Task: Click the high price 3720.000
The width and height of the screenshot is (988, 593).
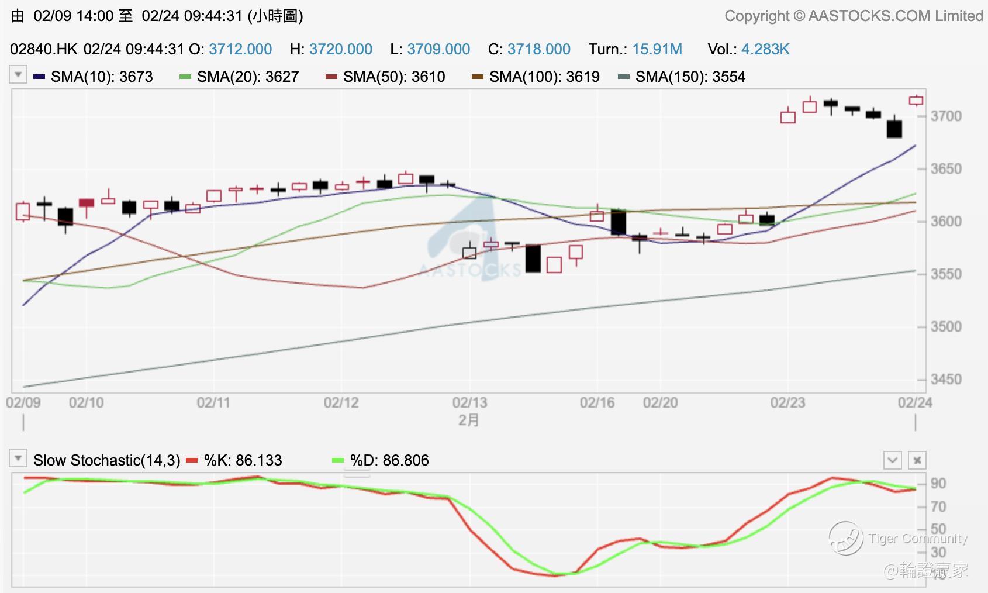Action: (x=341, y=49)
